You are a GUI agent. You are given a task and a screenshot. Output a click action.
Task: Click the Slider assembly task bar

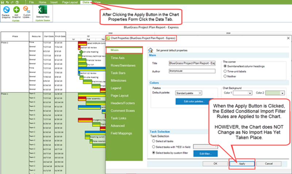[82, 98]
